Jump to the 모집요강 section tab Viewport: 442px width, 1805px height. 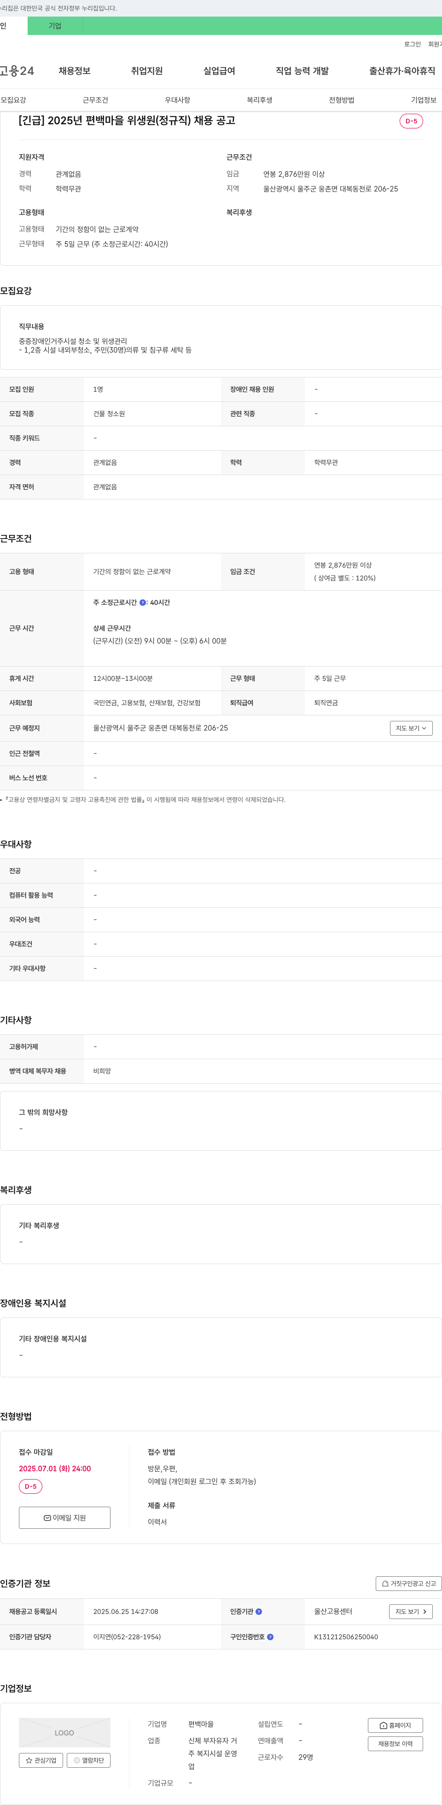pos(13,100)
